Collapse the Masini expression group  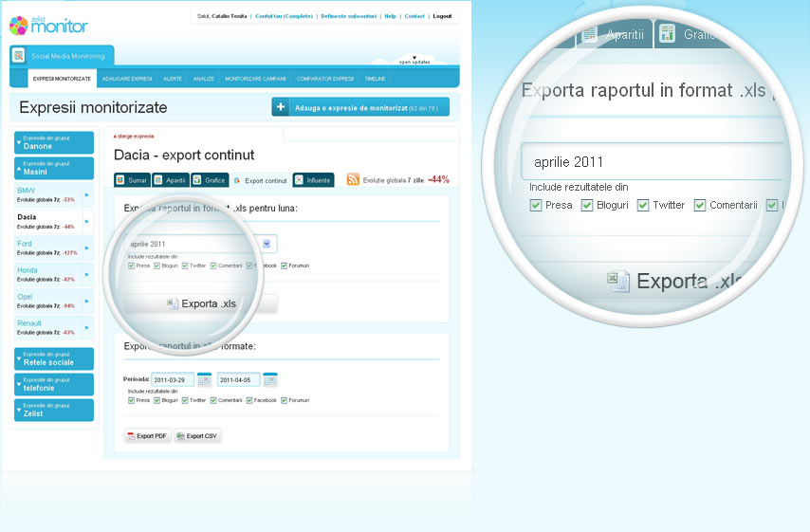(54, 168)
